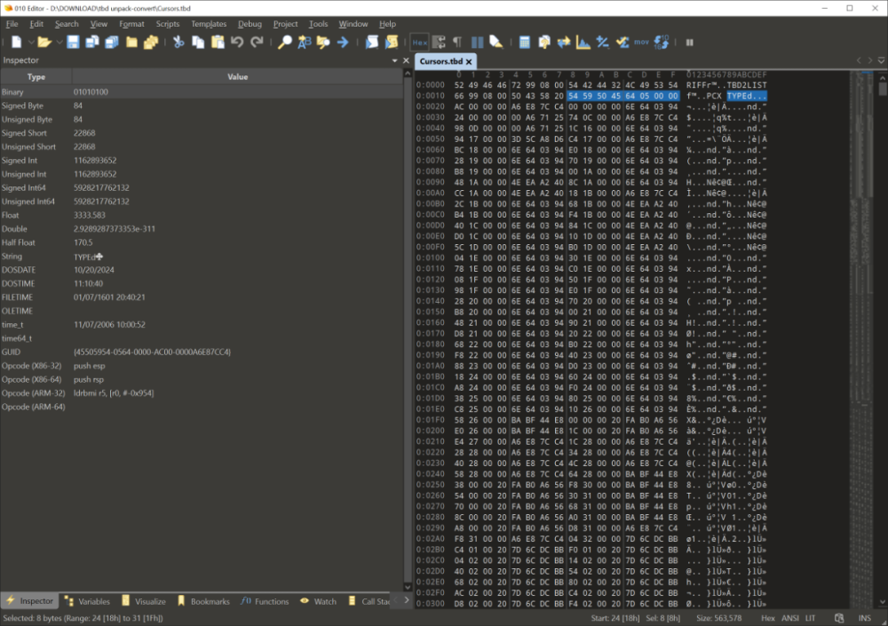Select the Signed Int64 row in Inspector
The image size is (888, 626).
[201, 187]
